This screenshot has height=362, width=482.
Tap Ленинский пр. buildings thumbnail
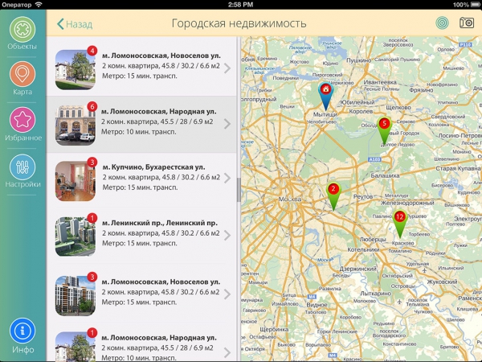tap(76, 237)
